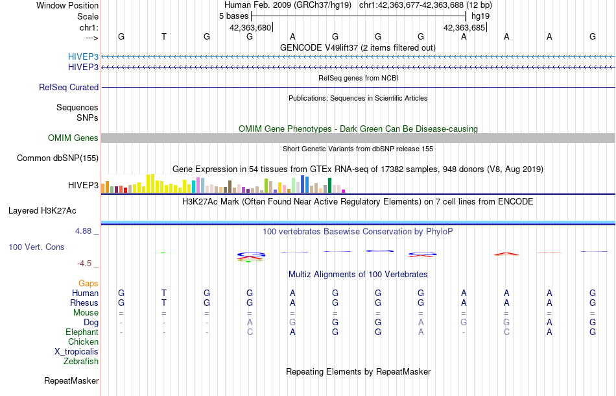Click the GTEx tissue expression bar chart

click(223, 184)
